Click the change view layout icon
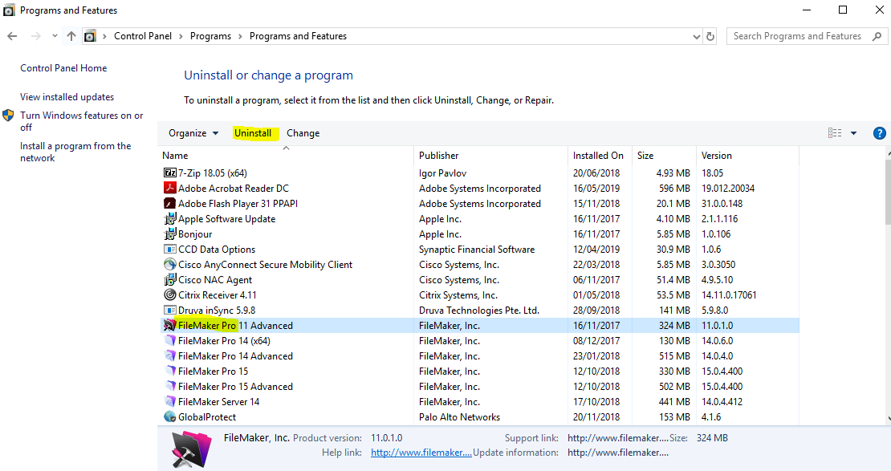Viewport: 891px width, 471px height. pyautogui.click(x=835, y=133)
